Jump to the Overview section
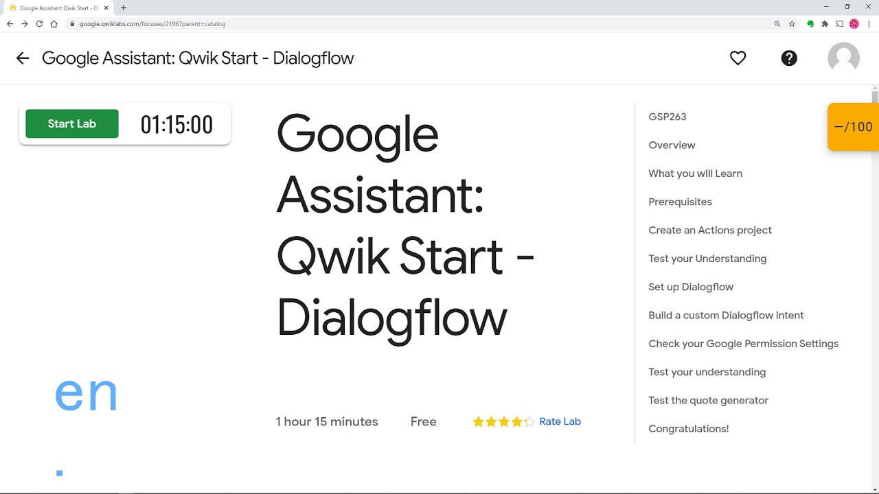Image resolution: width=879 pixels, height=494 pixels. pyautogui.click(x=672, y=145)
